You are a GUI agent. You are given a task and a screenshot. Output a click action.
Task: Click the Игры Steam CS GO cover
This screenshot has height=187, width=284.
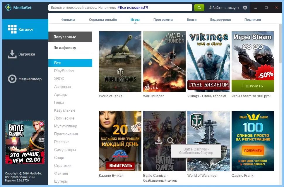click(253, 61)
